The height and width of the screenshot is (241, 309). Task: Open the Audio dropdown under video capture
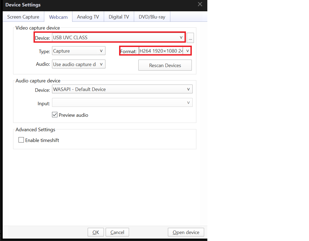[78, 64]
